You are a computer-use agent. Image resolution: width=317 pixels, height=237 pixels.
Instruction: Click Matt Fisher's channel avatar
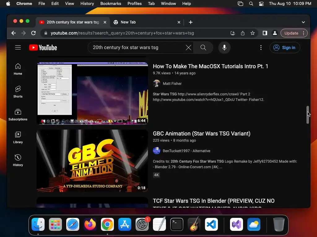[157, 83]
